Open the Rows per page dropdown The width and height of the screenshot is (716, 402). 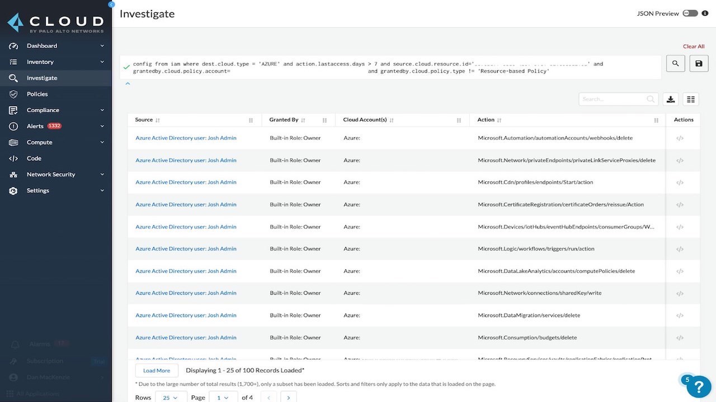[x=171, y=398]
